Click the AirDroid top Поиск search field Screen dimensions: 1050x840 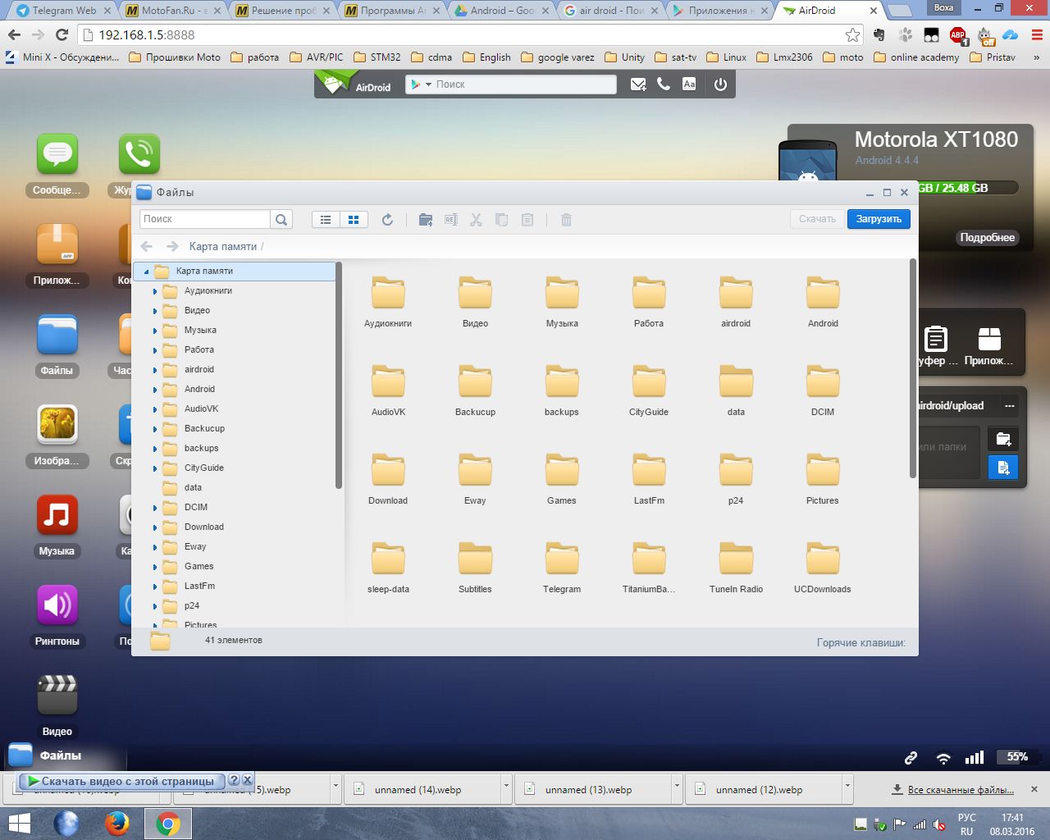coord(523,84)
